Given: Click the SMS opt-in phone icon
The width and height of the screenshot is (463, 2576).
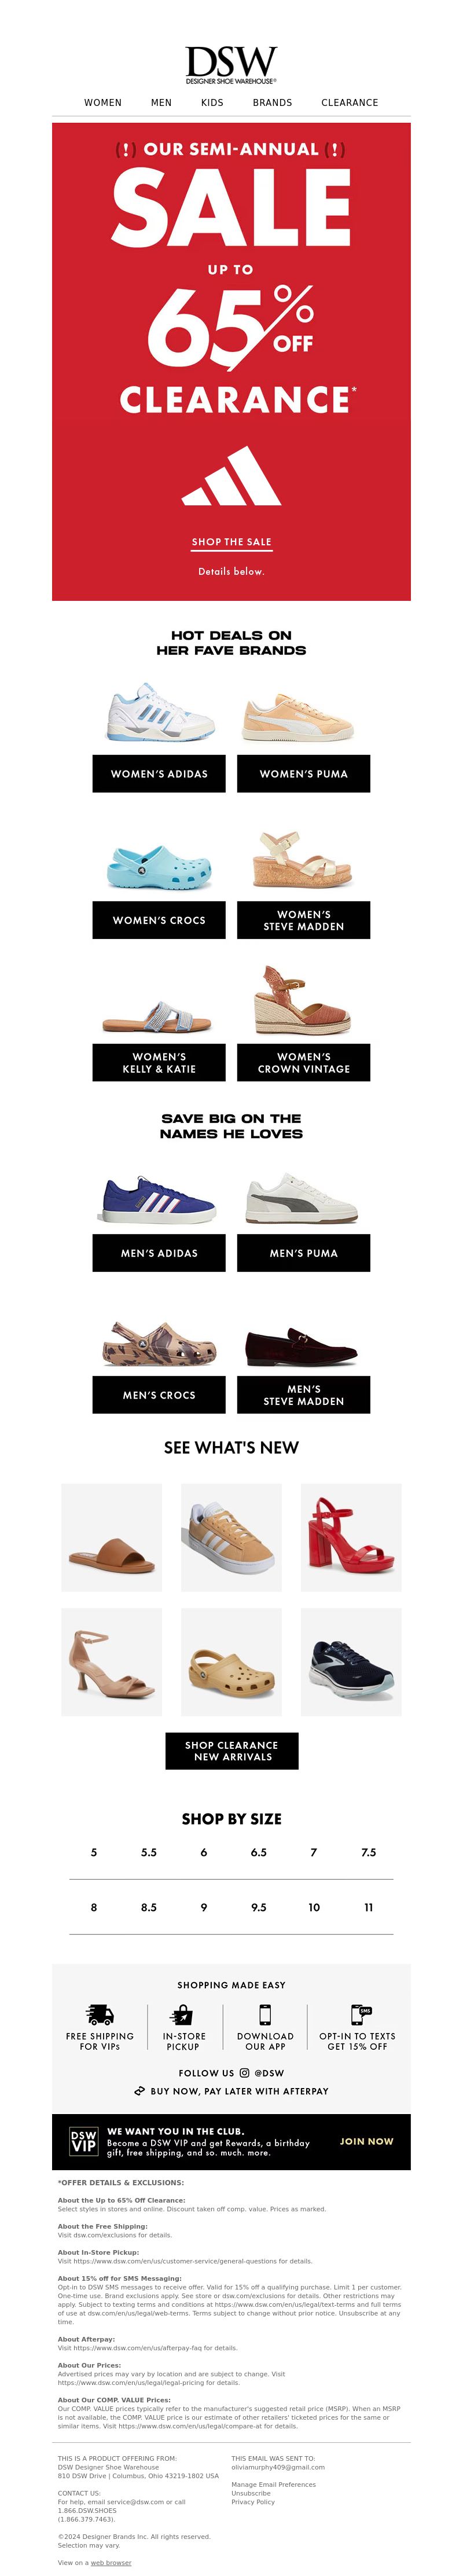Looking at the screenshot, I should 360,2014.
